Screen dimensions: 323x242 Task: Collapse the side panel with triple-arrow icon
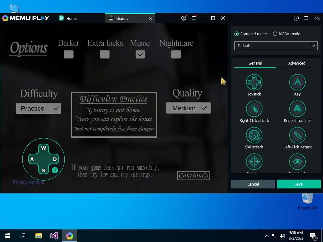[x=317, y=18]
